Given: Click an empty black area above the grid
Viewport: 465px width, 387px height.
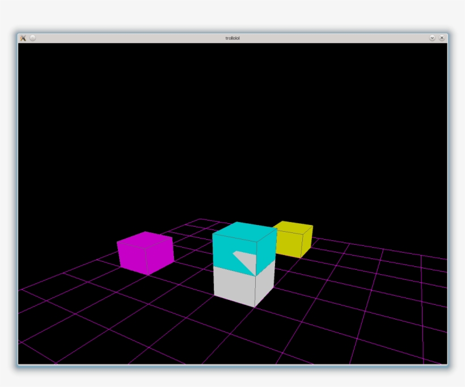Looking at the screenshot, I should (x=227, y=113).
